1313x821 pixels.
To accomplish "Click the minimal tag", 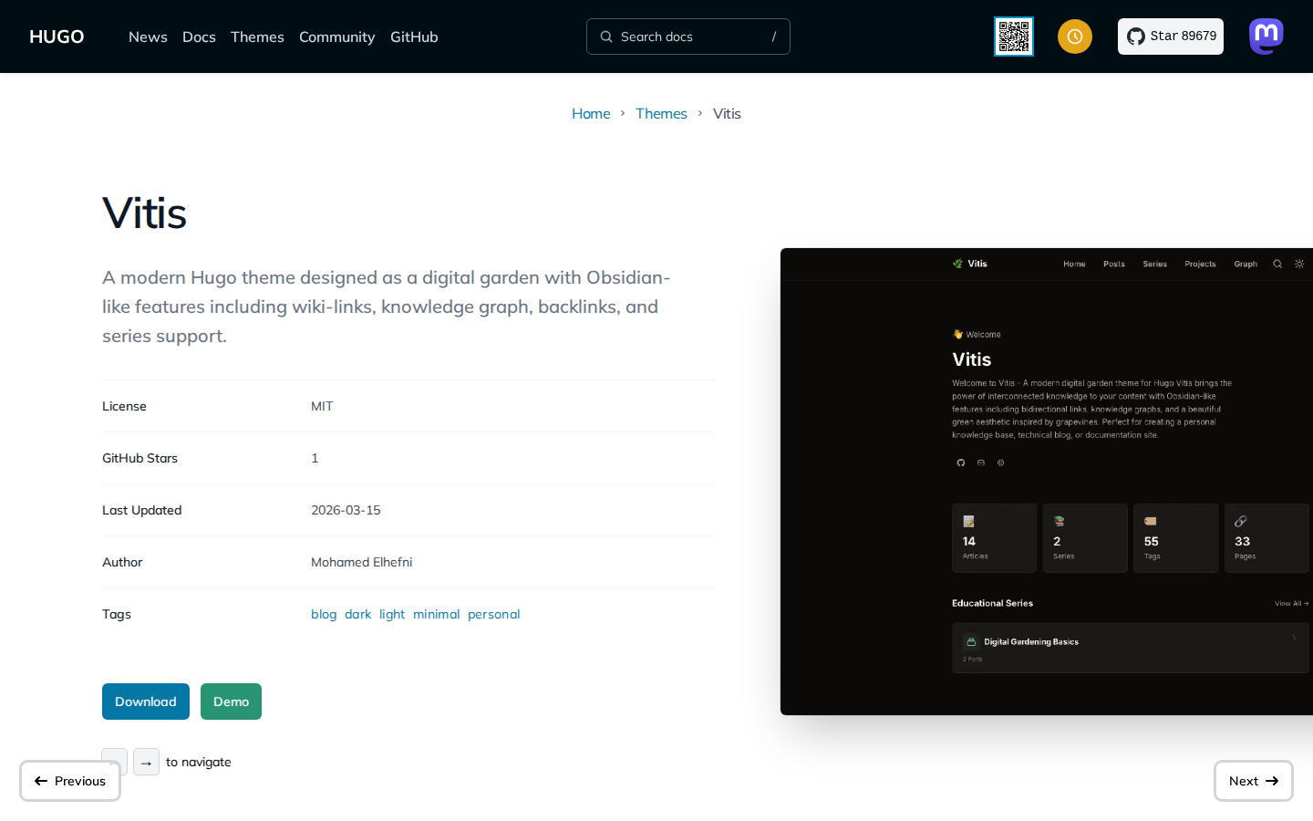I will click(436, 614).
